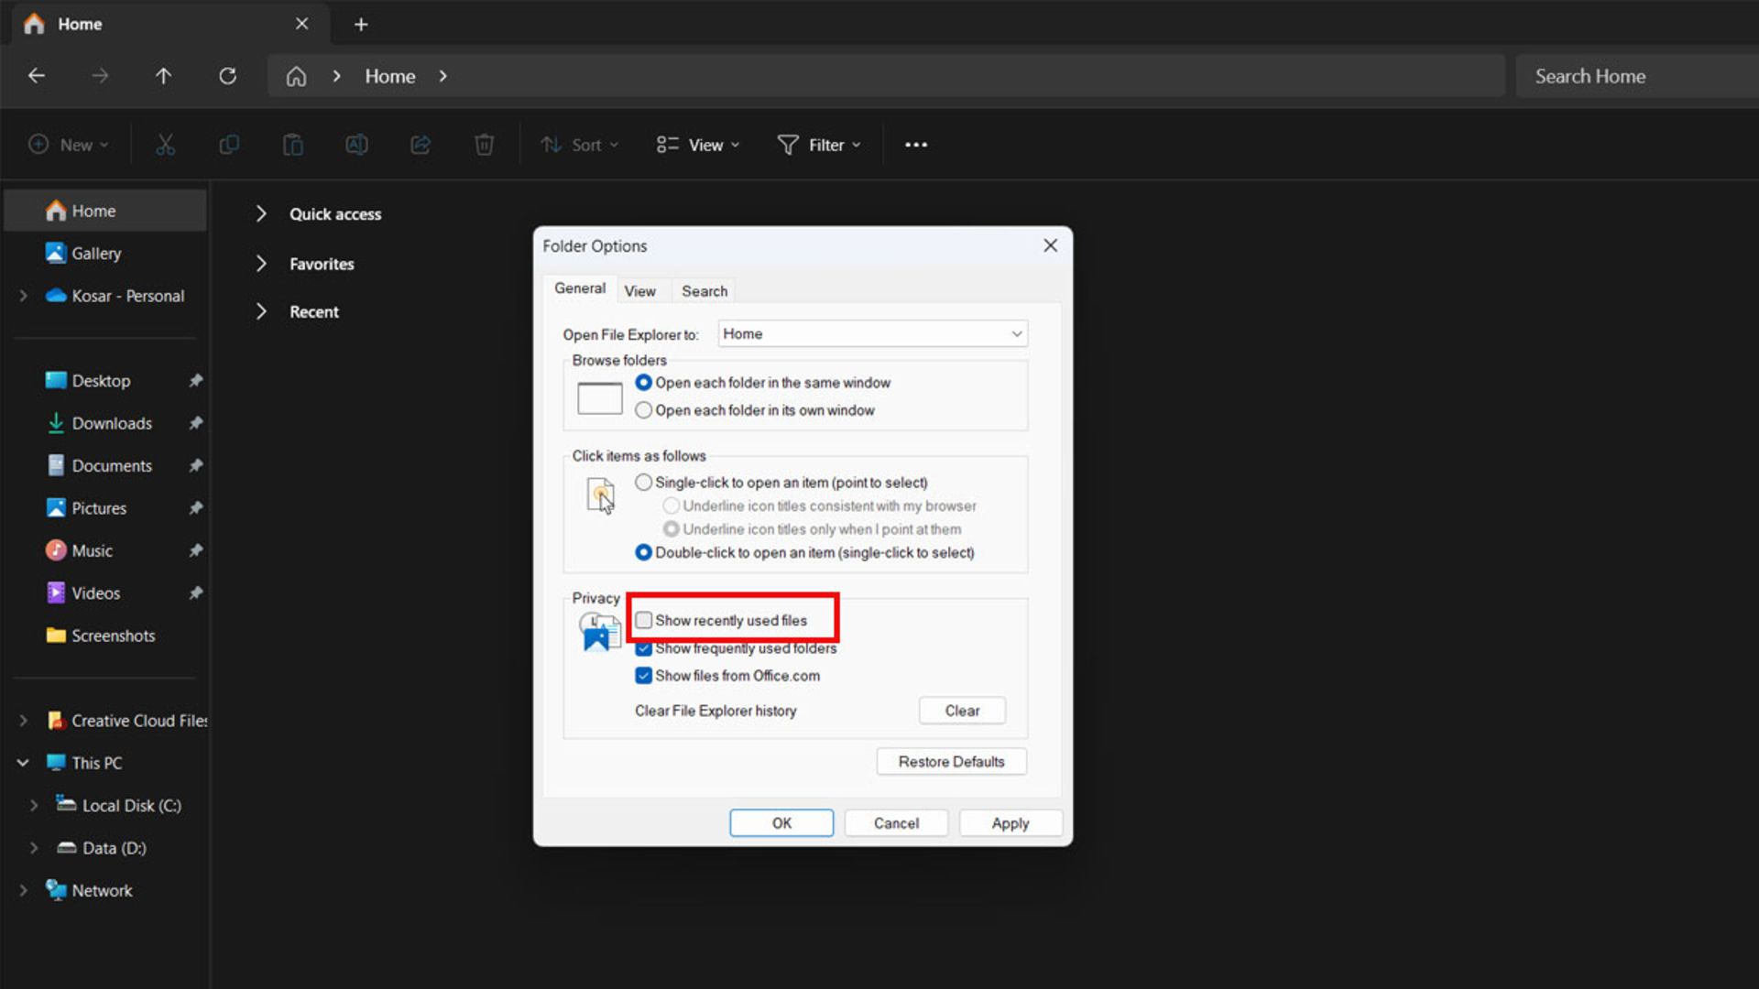The height and width of the screenshot is (989, 1759).
Task: Switch to the Search tab in Folder Options
Action: pos(704,291)
